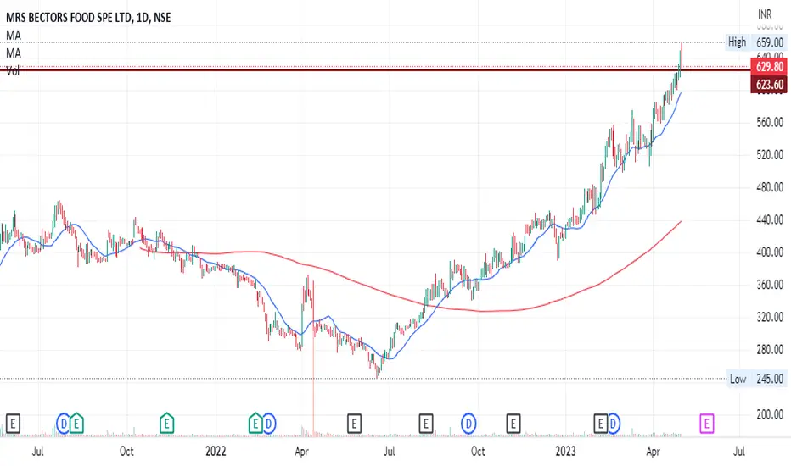The image size is (791, 466).
Task: Select the MA legend label directly above Vol
Action: [x=14, y=53]
